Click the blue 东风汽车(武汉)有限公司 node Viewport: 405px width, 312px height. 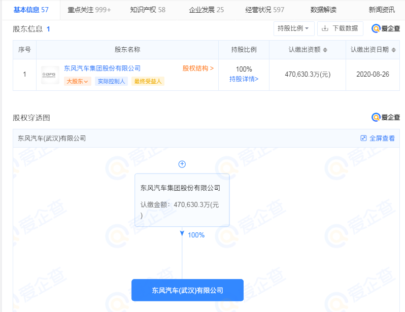point(187,290)
